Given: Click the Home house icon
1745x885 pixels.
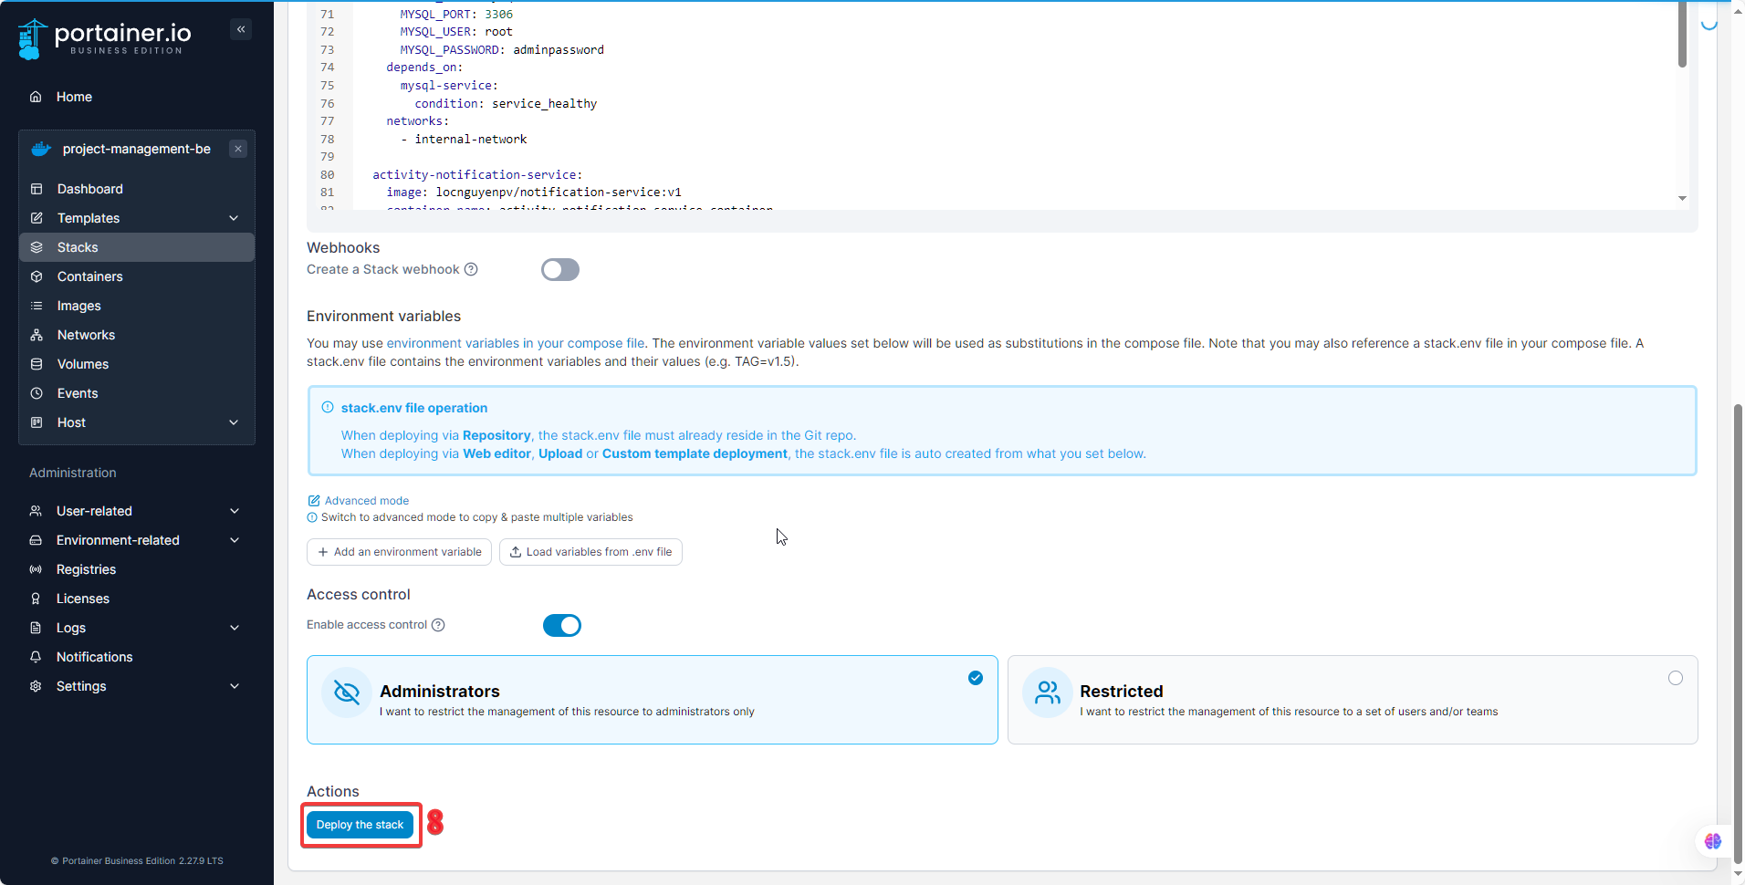Looking at the screenshot, I should point(36,97).
